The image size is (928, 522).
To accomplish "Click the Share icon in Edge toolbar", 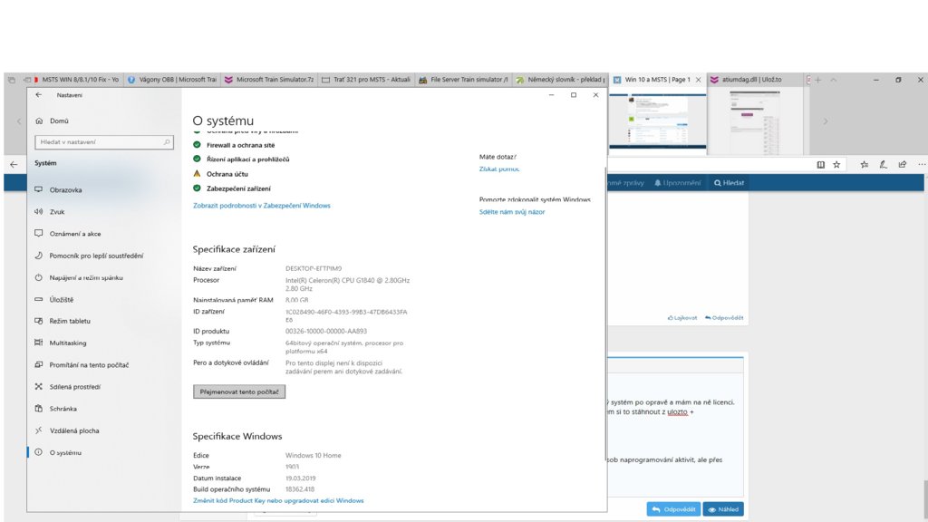I will tap(902, 164).
